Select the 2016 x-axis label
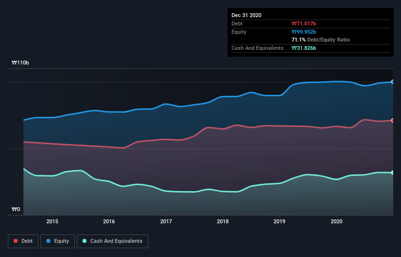 click(109, 221)
